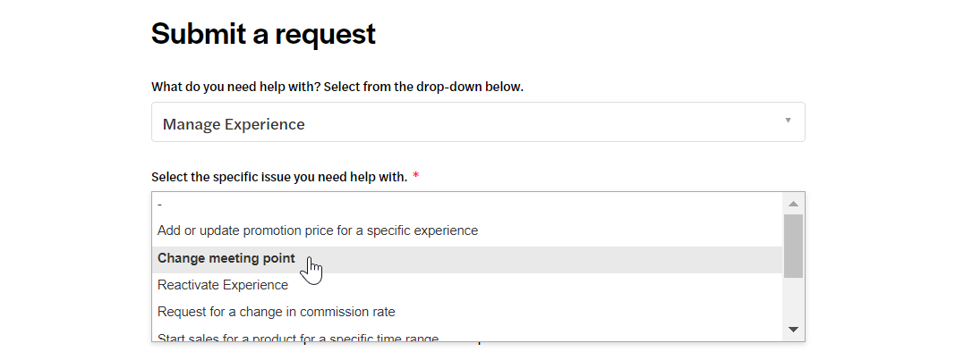This screenshot has width=964, height=360.
Task: Pick the "Reactivate Experience" option
Action: point(467,285)
